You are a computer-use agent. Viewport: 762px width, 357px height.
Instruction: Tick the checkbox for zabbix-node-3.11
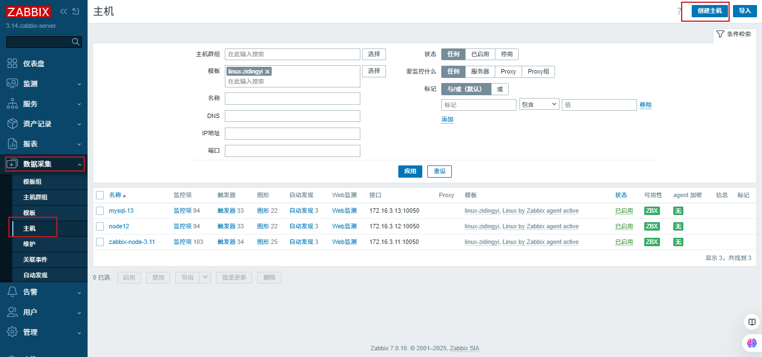(x=100, y=242)
